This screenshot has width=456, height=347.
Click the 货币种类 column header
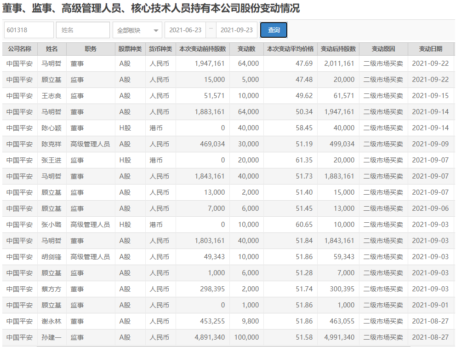[160, 49]
